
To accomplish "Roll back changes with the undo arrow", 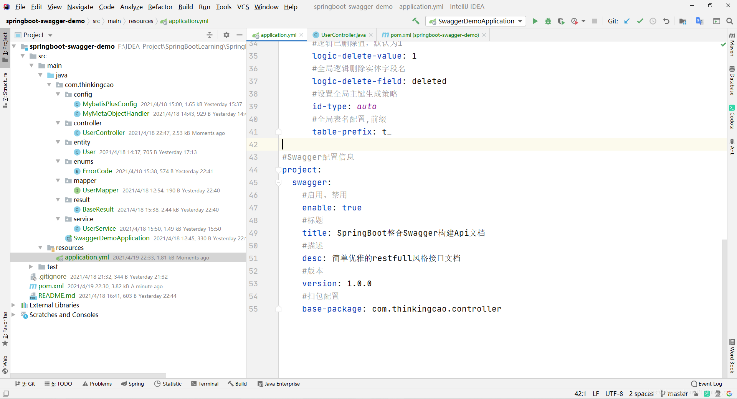I will click(666, 21).
